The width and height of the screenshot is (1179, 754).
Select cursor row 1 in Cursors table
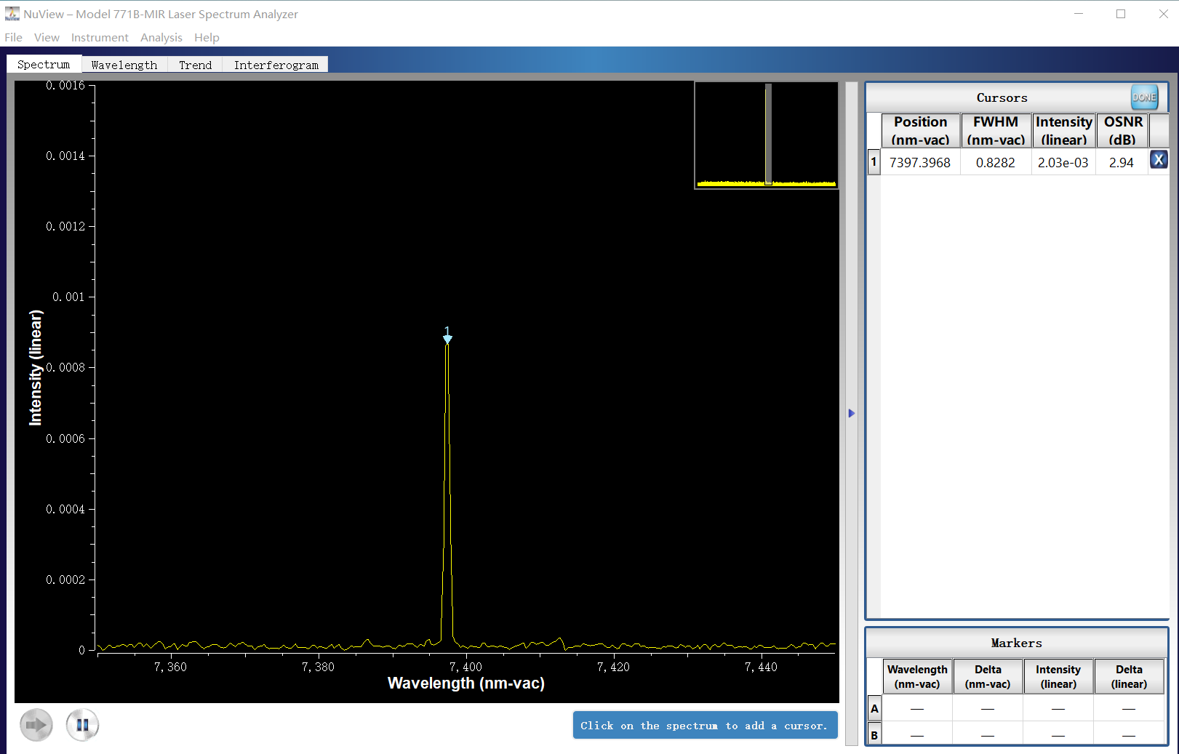pos(874,161)
